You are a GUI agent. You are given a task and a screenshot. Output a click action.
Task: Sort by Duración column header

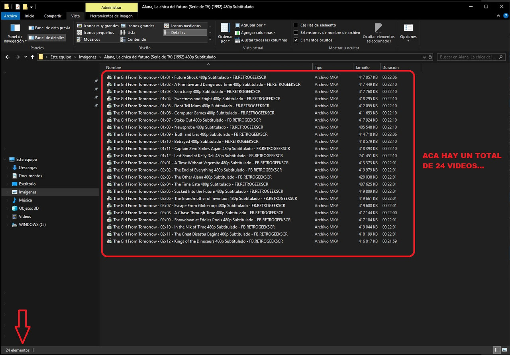(x=400, y=67)
